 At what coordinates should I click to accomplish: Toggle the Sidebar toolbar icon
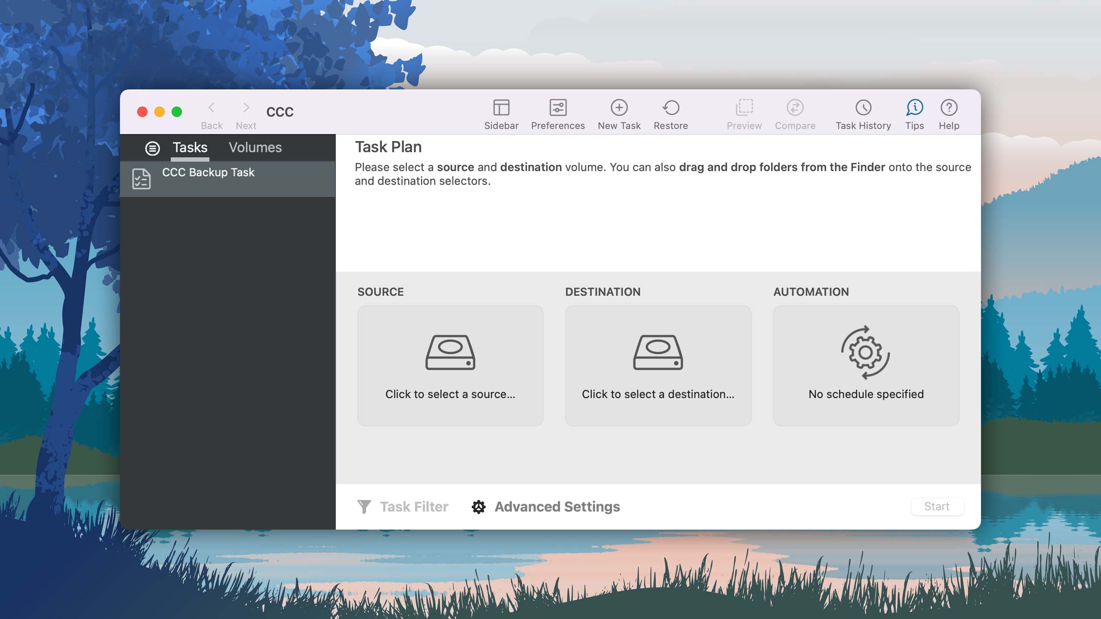(501, 107)
